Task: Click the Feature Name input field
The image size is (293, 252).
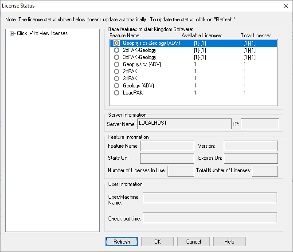Action: pyautogui.click(x=167, y=146)
